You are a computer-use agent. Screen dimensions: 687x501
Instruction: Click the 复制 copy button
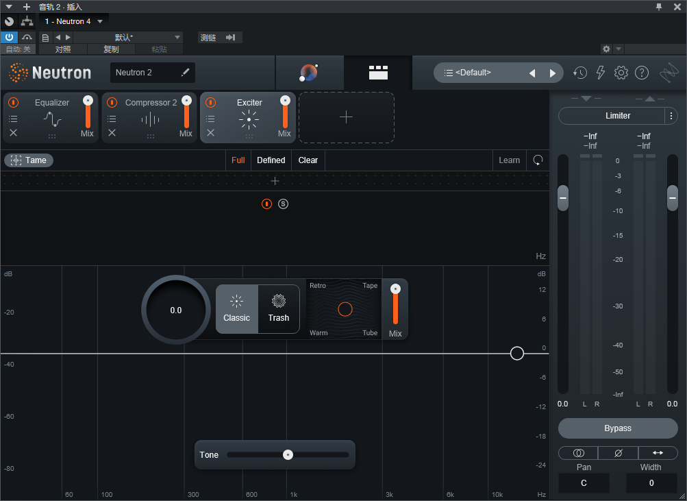(111, 49)
